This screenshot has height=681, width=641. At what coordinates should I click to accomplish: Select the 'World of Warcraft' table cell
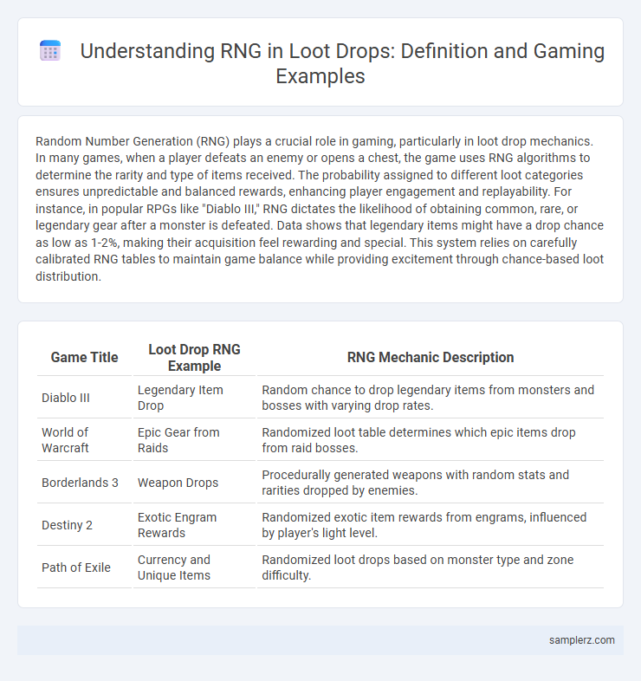coord(84,440)
